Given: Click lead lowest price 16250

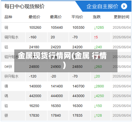Looking at the screenshot, I should pyautogui.click(x=34, y=106).
